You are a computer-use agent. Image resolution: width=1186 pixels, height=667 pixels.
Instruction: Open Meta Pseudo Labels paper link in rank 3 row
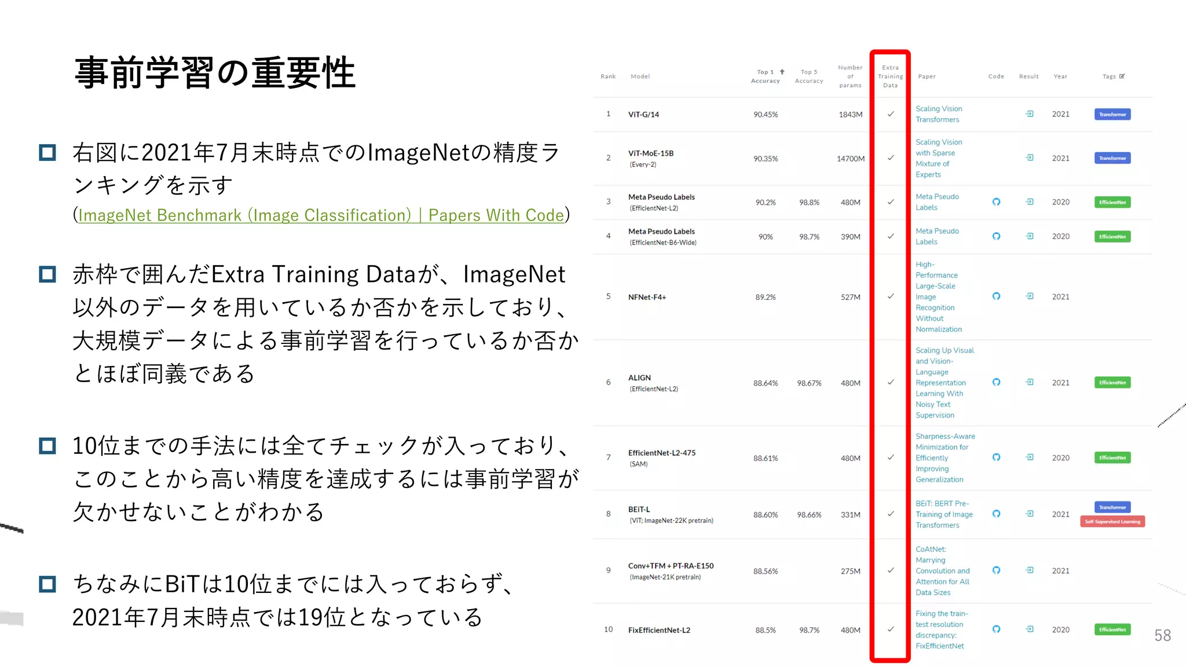tap(937, 202)
